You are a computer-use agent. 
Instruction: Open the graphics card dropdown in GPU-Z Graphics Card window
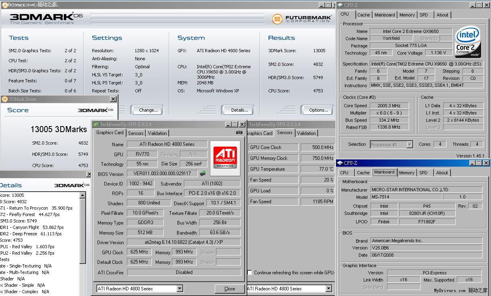click(180, 288)
